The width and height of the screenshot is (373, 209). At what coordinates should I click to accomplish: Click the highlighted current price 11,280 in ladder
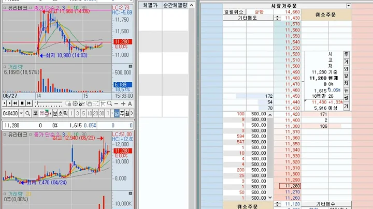tap(290, 186)
